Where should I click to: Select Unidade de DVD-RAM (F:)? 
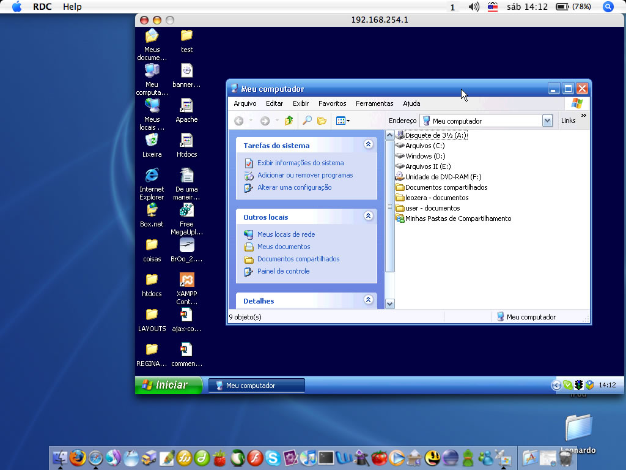(438, 177)
